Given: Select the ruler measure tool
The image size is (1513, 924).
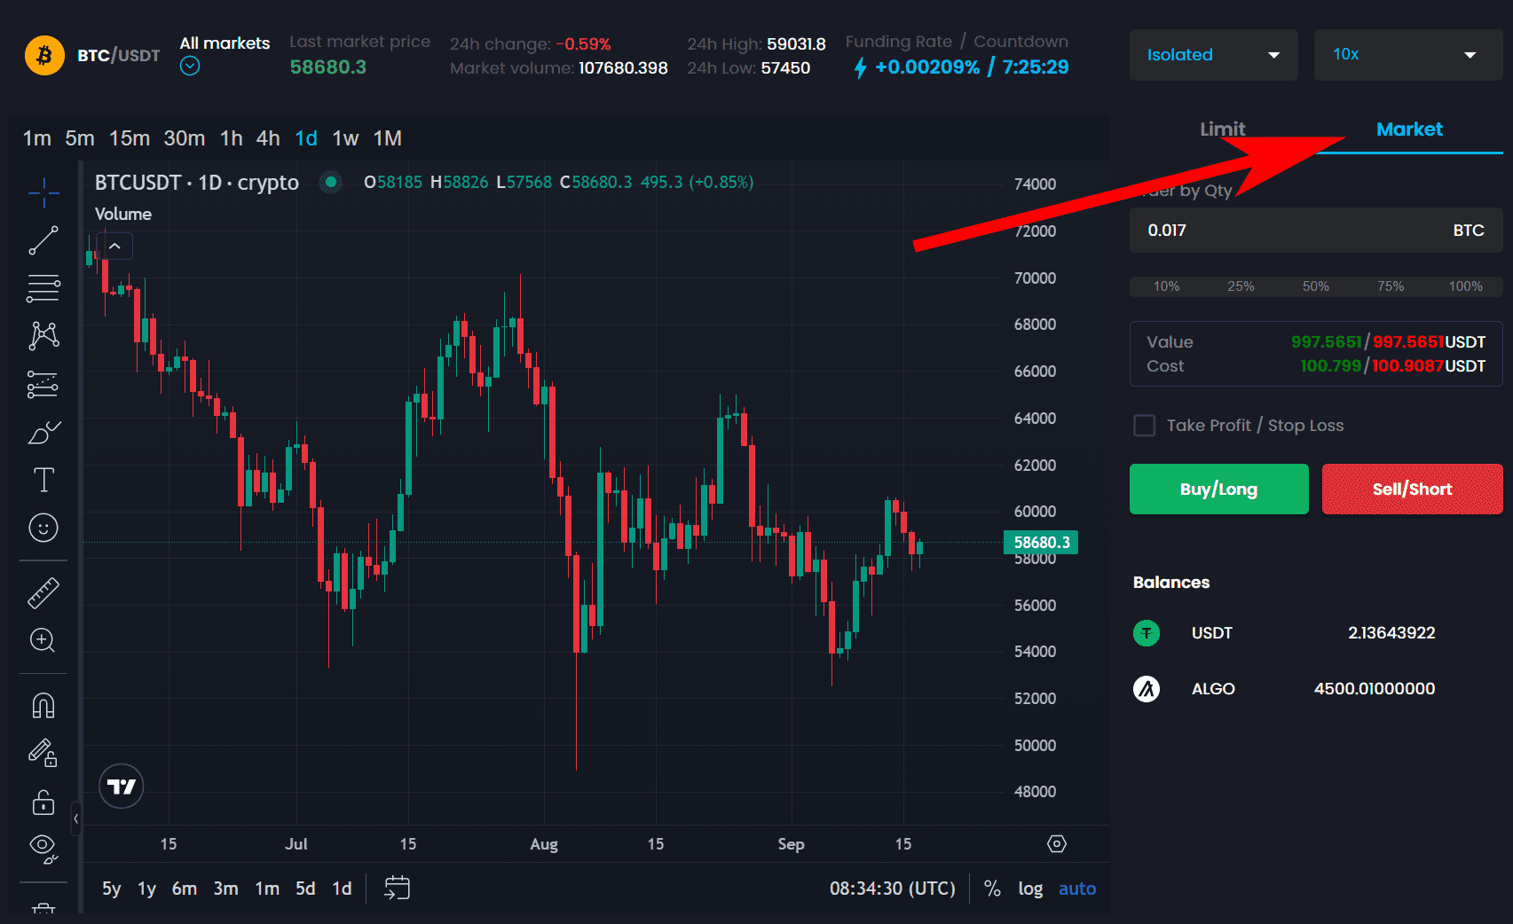Looking at the screenshot, I should point(43,593).
